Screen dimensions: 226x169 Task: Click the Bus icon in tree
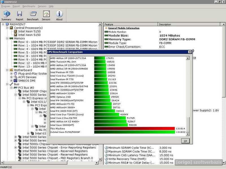coord(11,84)
